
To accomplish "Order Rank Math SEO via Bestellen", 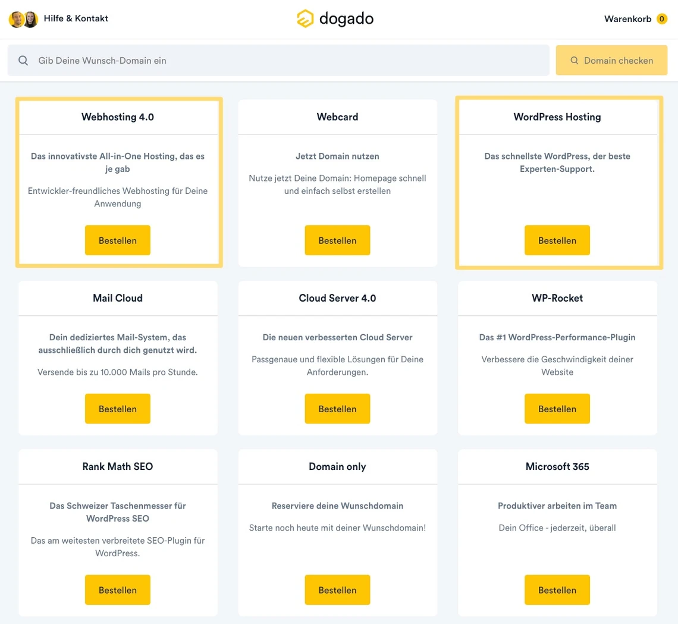I will [117, 589].
